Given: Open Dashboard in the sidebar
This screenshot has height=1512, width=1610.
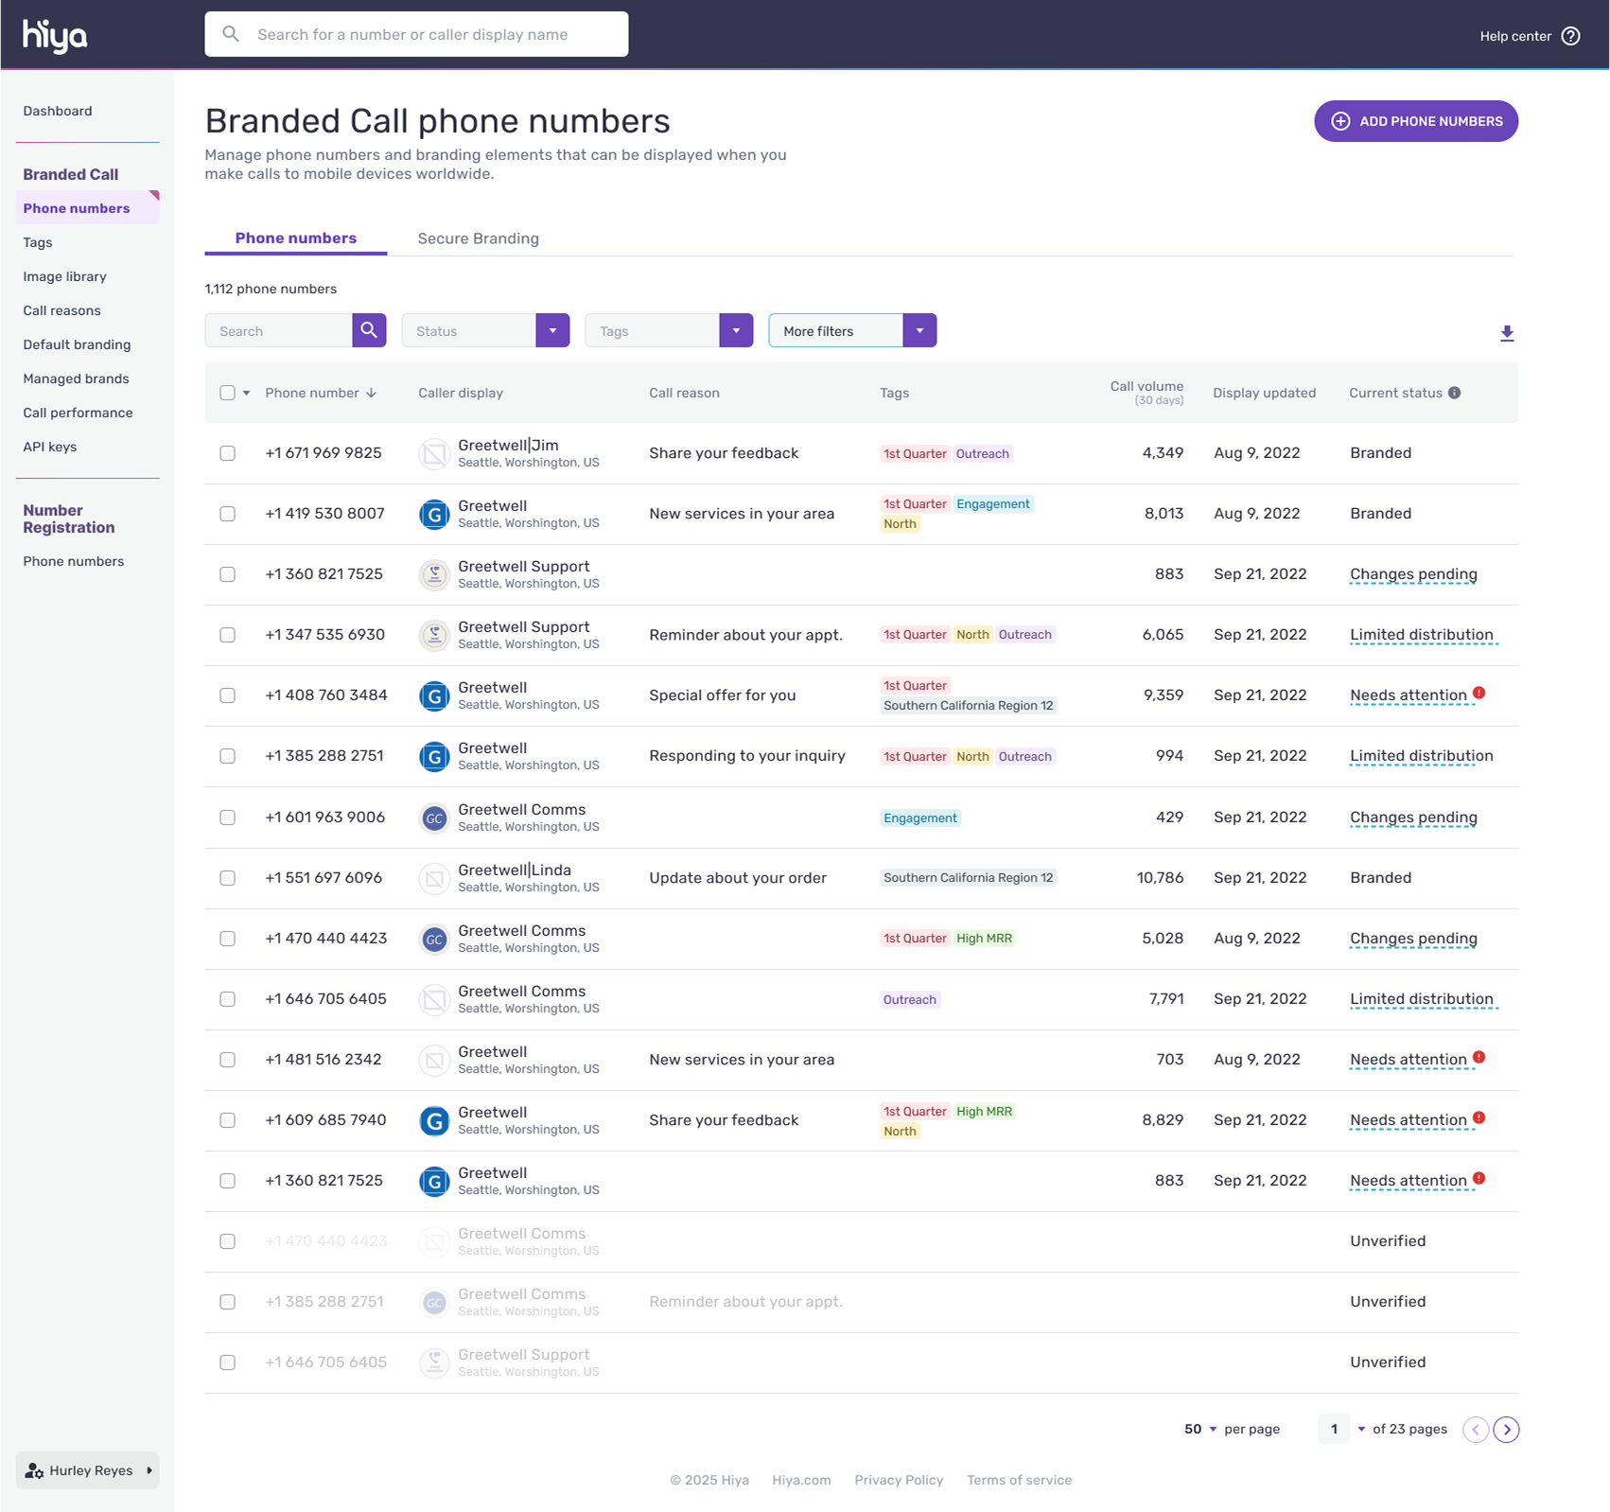Looking at the screenshot, I should click(58, 111).
